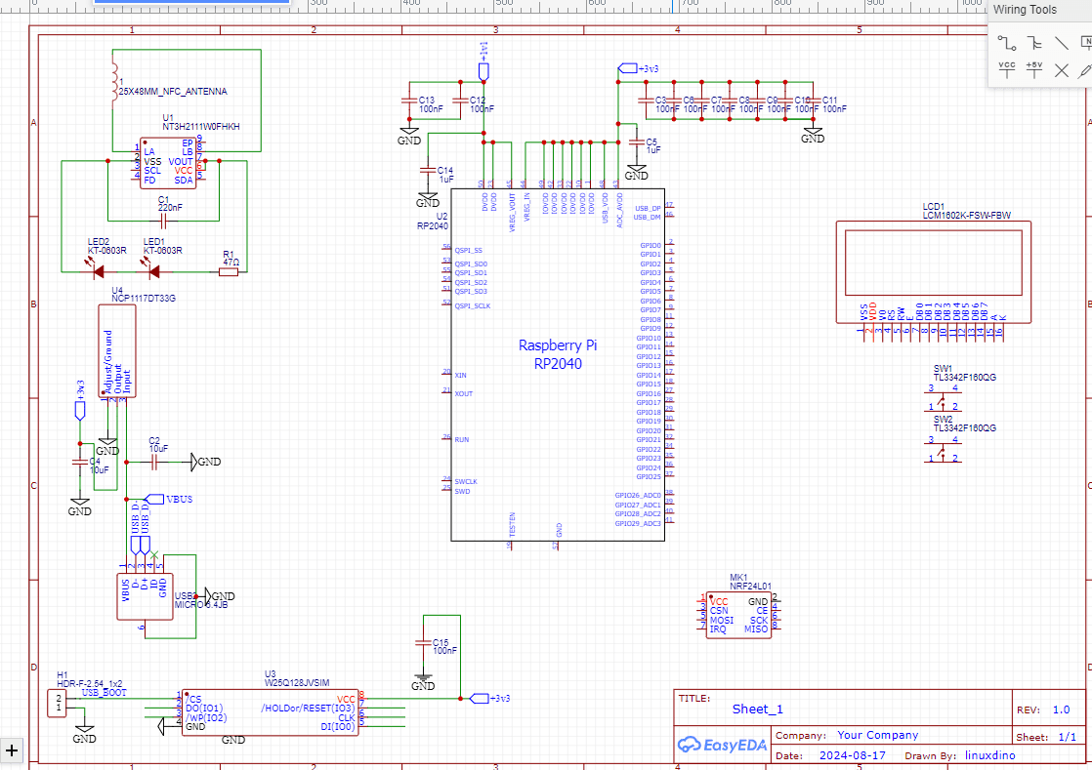Select the voltage probe tool
Screen dimensions: 1092x770
(x=1084, y=70)
